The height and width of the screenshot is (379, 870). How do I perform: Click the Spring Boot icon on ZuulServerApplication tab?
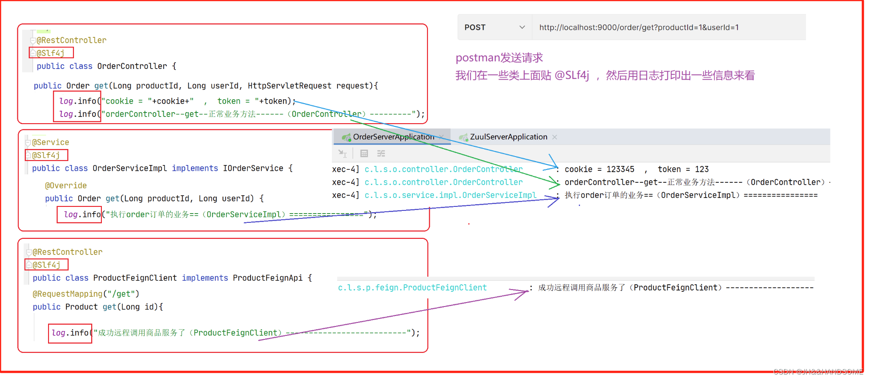point(463,137)
